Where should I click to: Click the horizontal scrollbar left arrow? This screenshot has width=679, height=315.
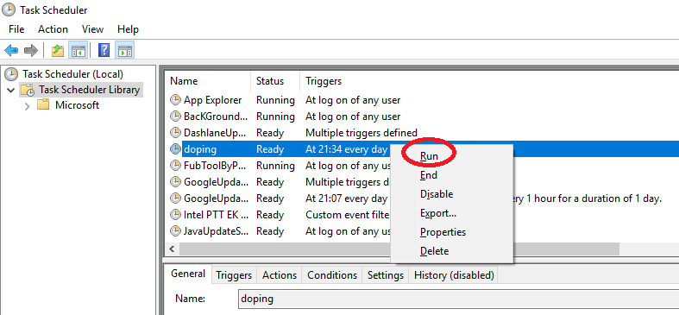pyautogui.click(x=172, y=249)
